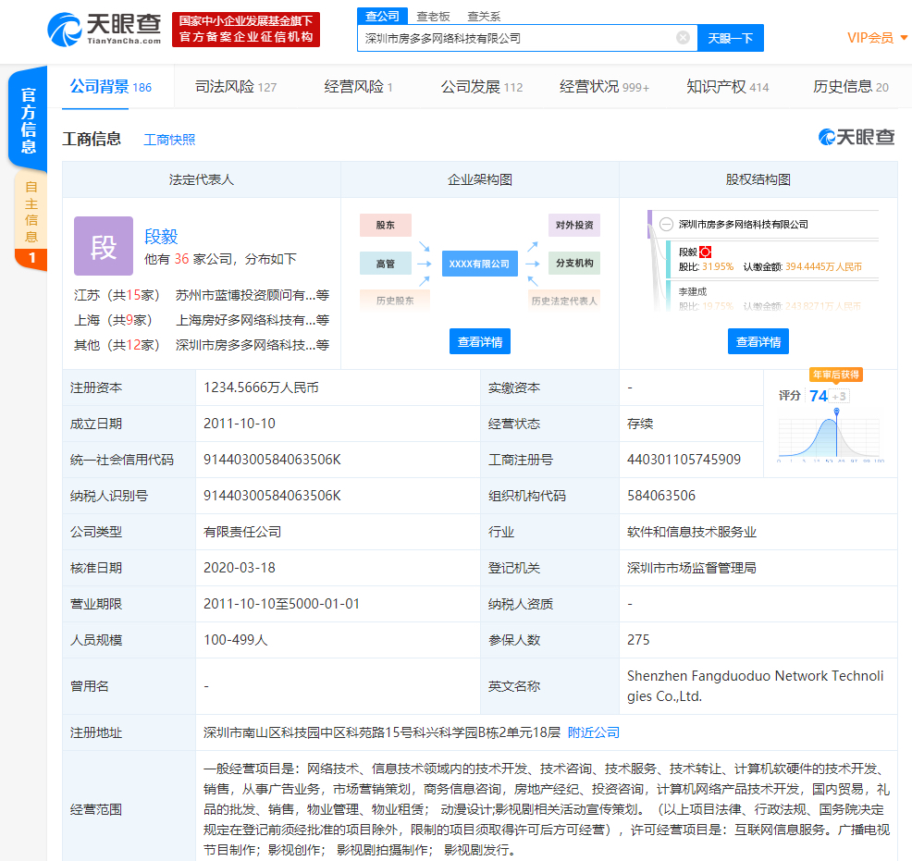Image resolution: width=912 pixels, height=861 pixels.
Task: Click the company type 有限责任公司
Action: pos(242,532)
